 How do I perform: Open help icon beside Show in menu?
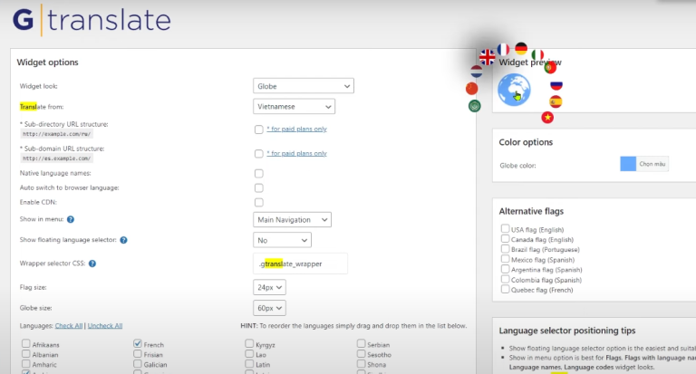71,219
